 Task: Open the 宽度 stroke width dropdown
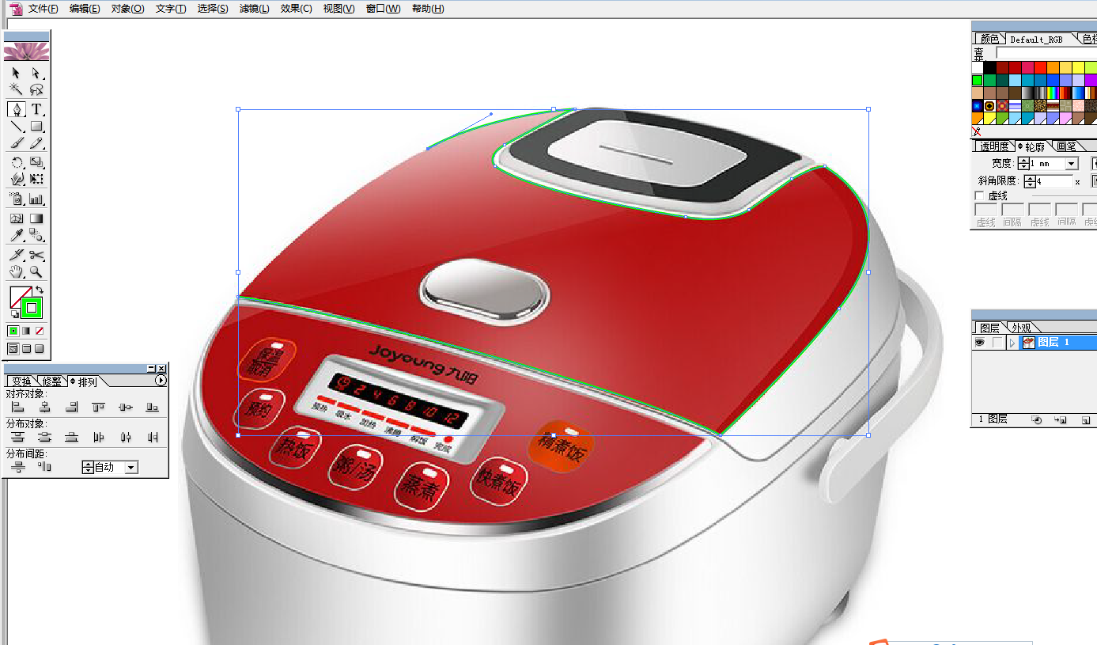click(1072, 164)
